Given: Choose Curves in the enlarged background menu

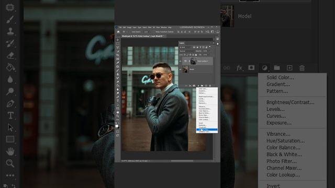Looking at the screenshot, I should click(x=276, y=116).
